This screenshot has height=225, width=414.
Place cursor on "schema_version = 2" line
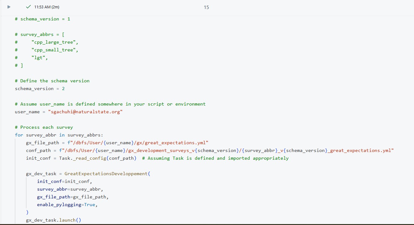[x=40, y=89]
